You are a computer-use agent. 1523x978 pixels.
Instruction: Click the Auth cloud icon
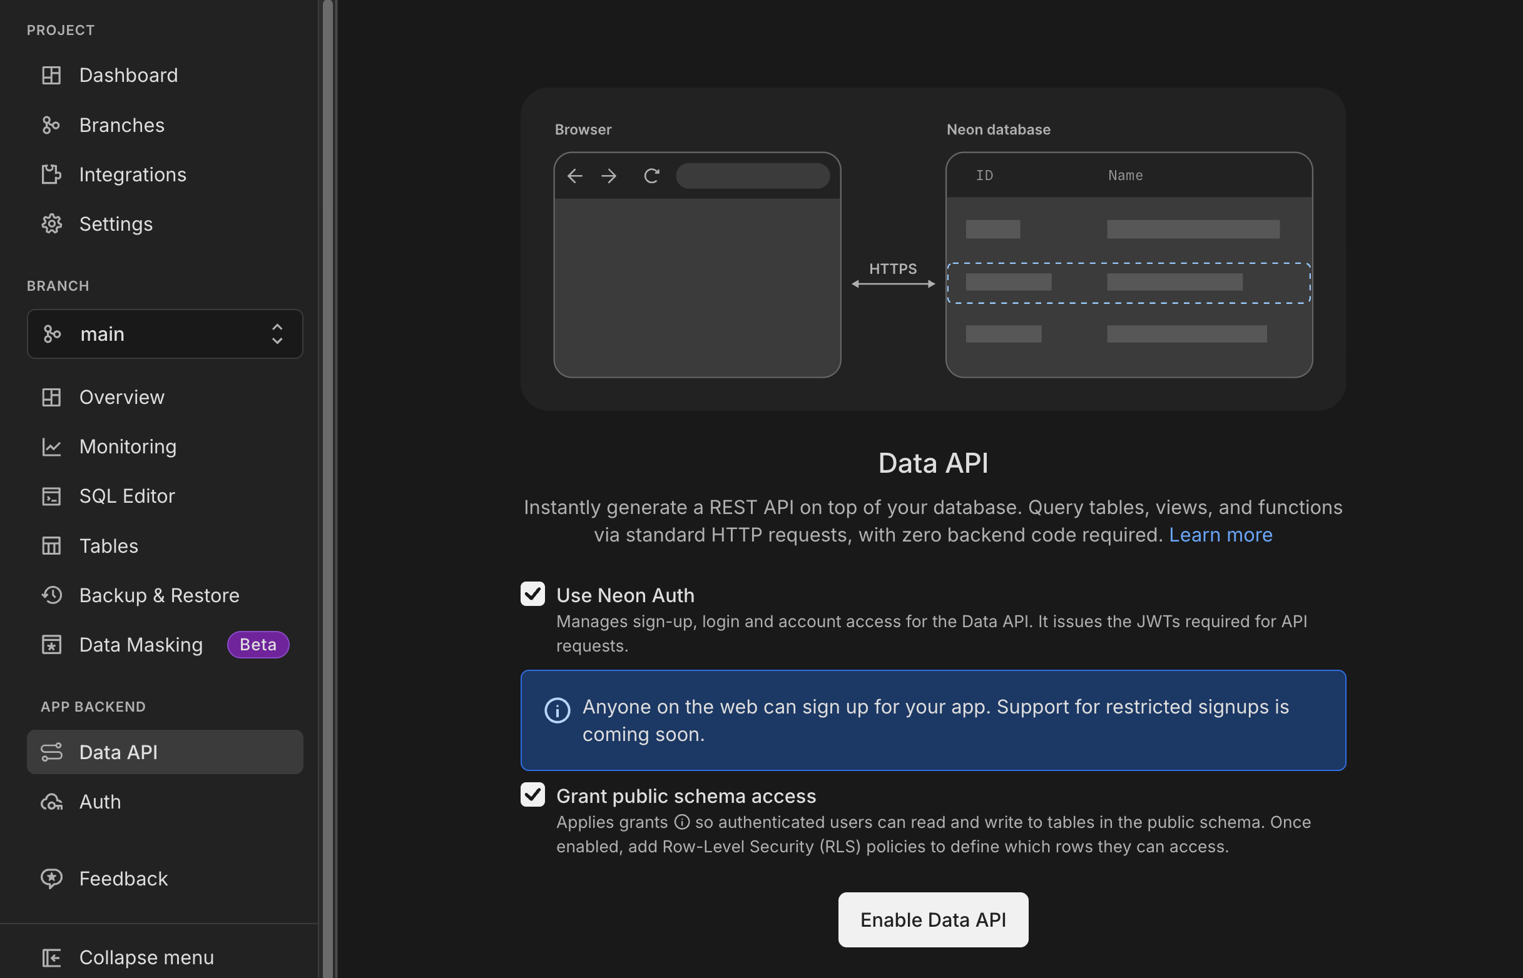point(51,802)
